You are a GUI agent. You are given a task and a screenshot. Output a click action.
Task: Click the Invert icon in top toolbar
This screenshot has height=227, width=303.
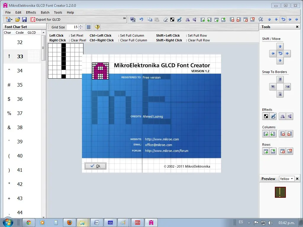(x=172, y=20)
